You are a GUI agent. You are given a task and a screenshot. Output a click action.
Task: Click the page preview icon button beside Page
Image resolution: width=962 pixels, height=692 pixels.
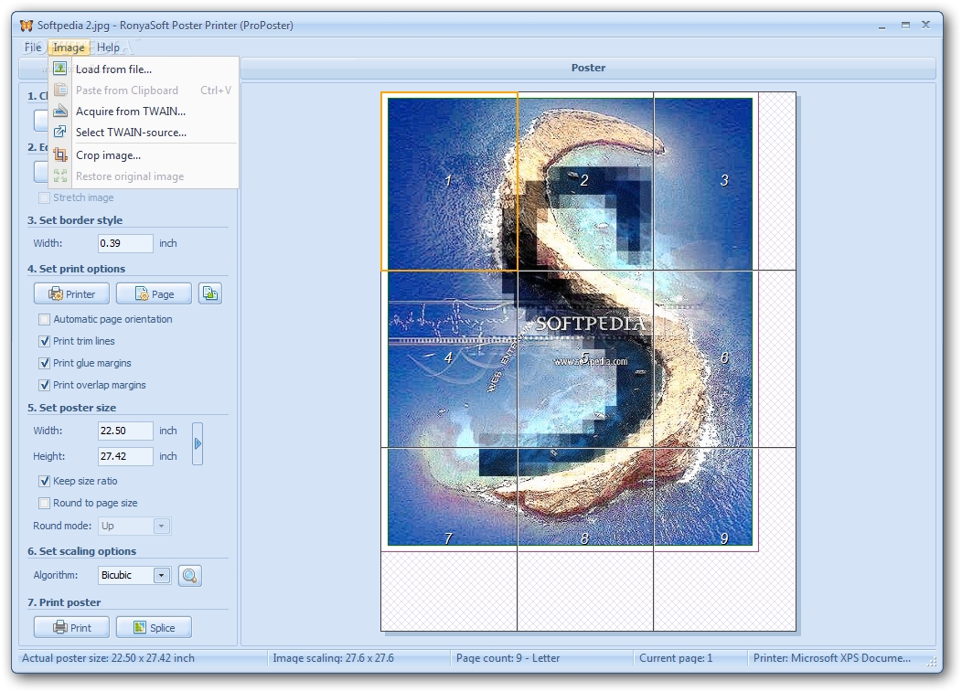pos(210,293)
